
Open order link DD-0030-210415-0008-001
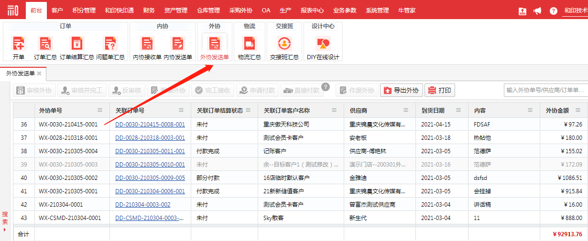coord(150,124)
